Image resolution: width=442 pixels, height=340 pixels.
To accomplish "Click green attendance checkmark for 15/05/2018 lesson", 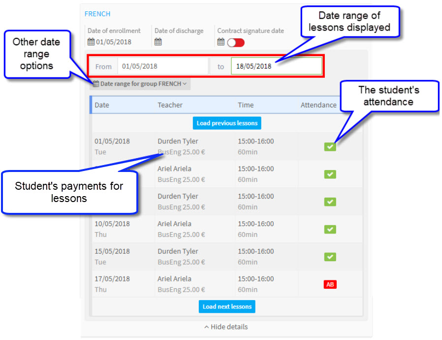I will coord(330,257).
